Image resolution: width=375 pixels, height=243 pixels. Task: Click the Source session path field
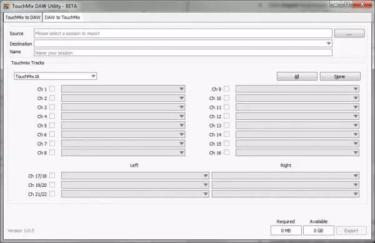tap(183, 34)
